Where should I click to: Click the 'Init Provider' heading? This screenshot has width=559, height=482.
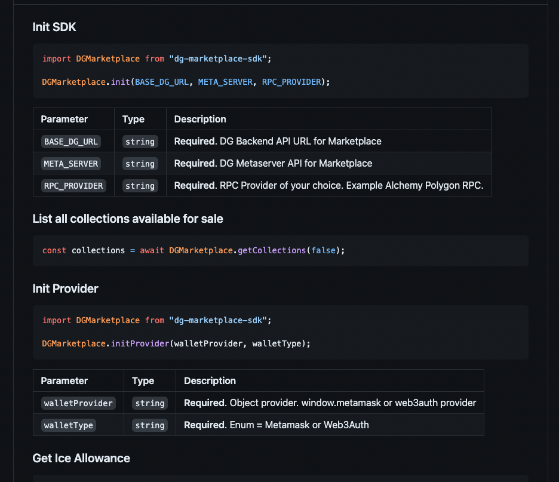point(65,288)
